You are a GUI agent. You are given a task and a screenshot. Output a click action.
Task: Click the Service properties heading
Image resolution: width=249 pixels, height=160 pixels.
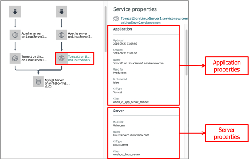tap(135, 9)
